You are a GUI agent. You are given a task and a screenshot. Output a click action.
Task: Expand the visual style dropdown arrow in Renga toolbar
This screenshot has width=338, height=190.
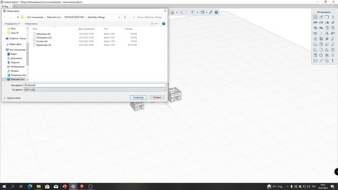pos(177,13)
